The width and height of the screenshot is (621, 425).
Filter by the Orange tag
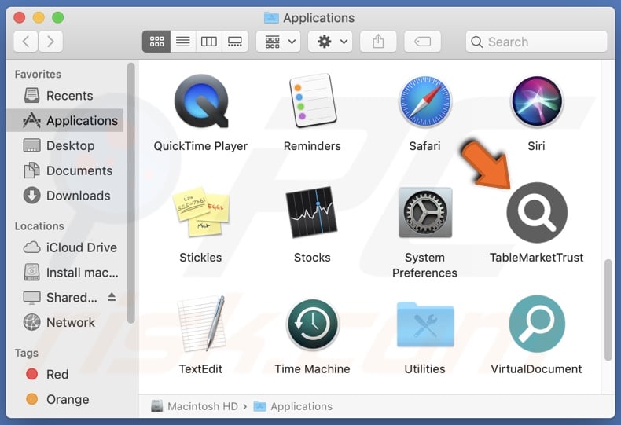pyautogui.click(x=66, y=399)
